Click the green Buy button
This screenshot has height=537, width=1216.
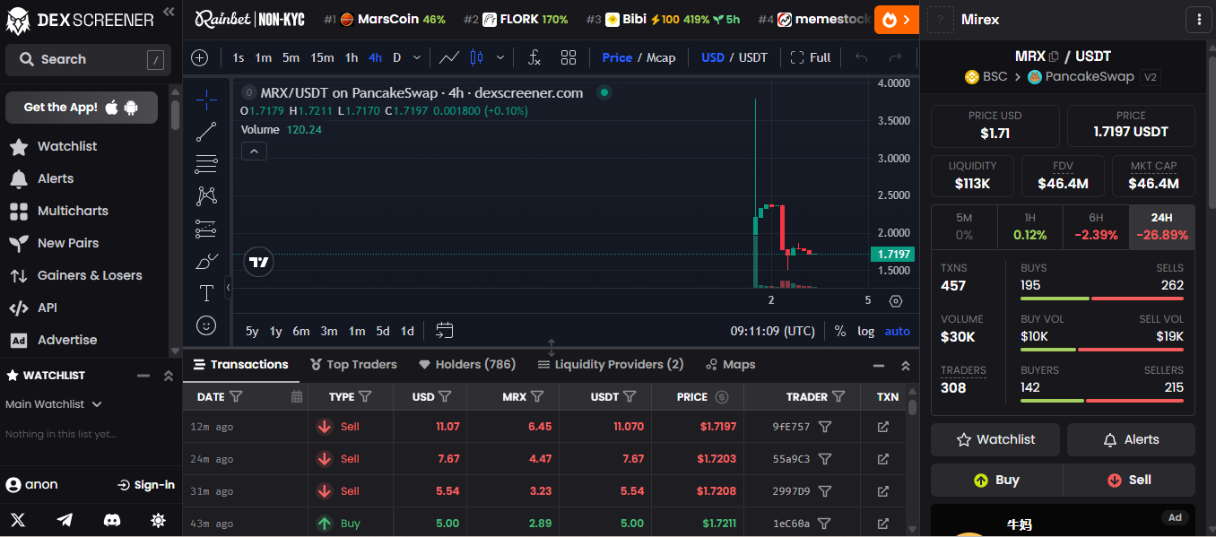996,480
